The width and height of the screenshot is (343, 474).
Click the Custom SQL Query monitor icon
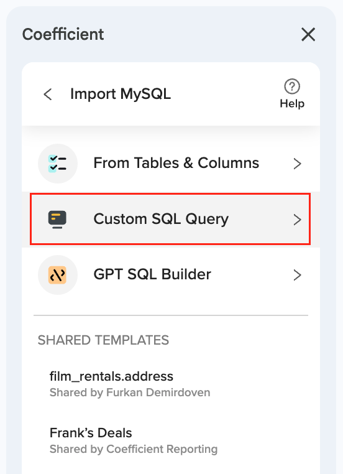(57, 220)
